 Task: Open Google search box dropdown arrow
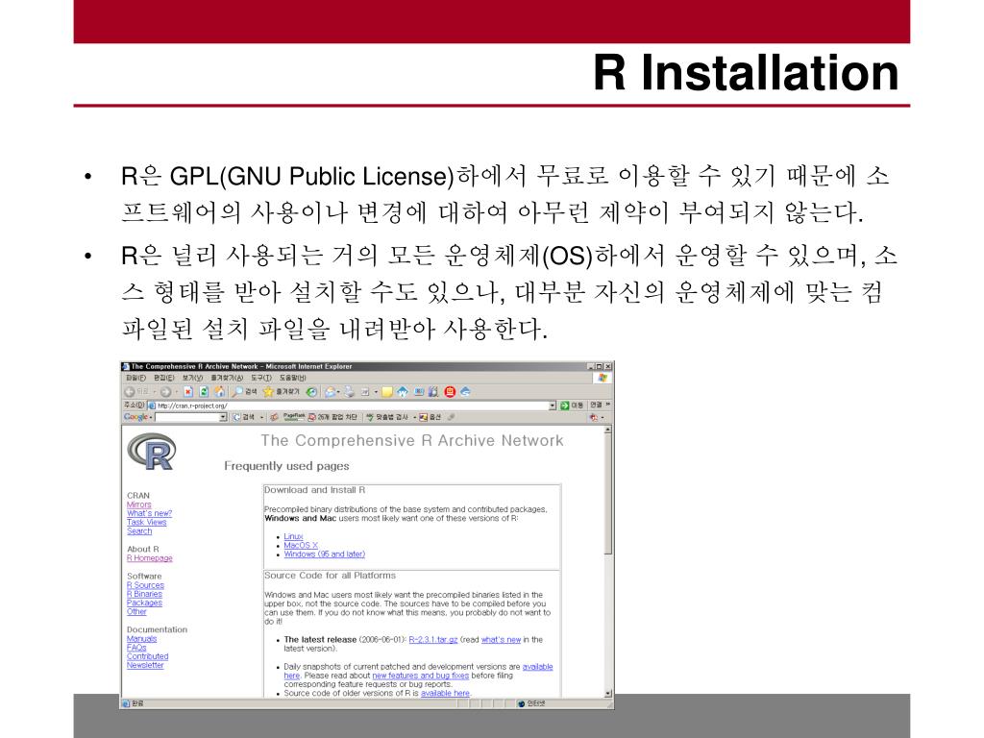coord(223,417)
